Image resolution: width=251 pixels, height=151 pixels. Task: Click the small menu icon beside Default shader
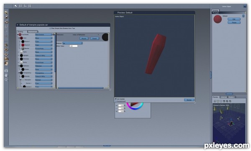click(x=243, y=16)
